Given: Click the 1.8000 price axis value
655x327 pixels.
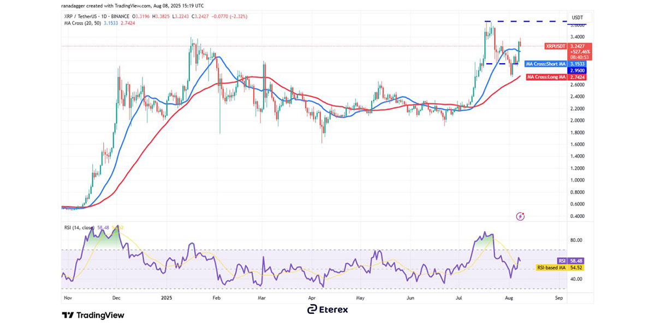Looking at the screenshot, I should [577, 132].
